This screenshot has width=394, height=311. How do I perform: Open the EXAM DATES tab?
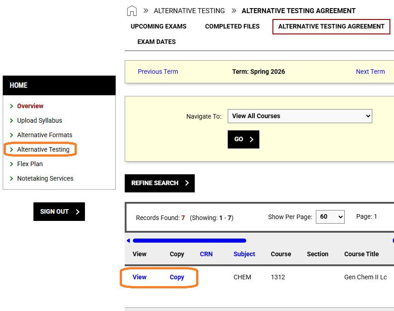(x=156, y=42)
